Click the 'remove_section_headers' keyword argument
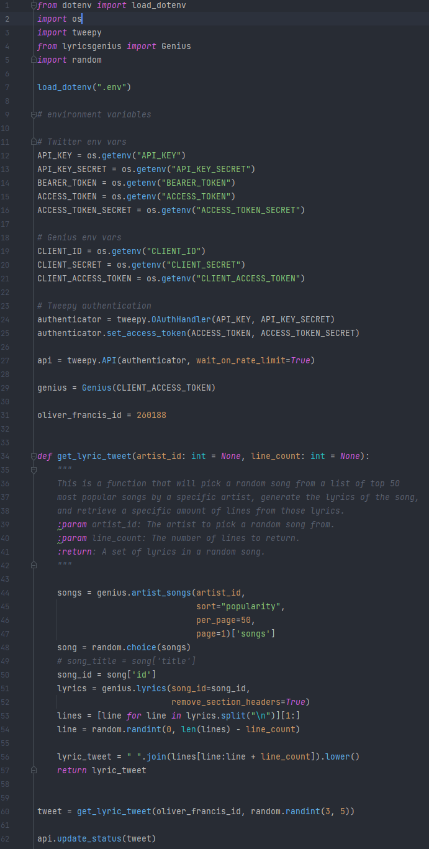429x849 pixels. pos(226,702)
